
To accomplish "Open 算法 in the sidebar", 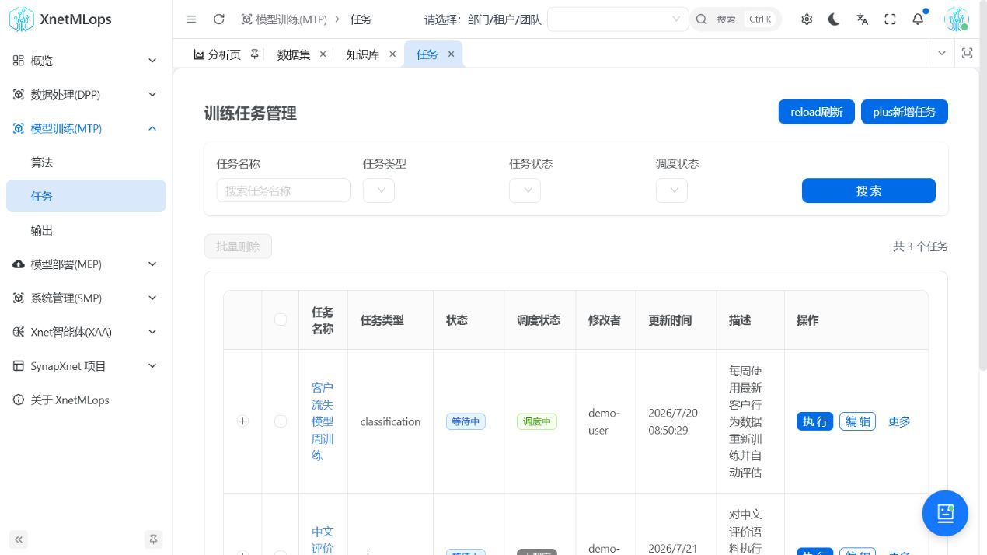I will click(85, 162).
